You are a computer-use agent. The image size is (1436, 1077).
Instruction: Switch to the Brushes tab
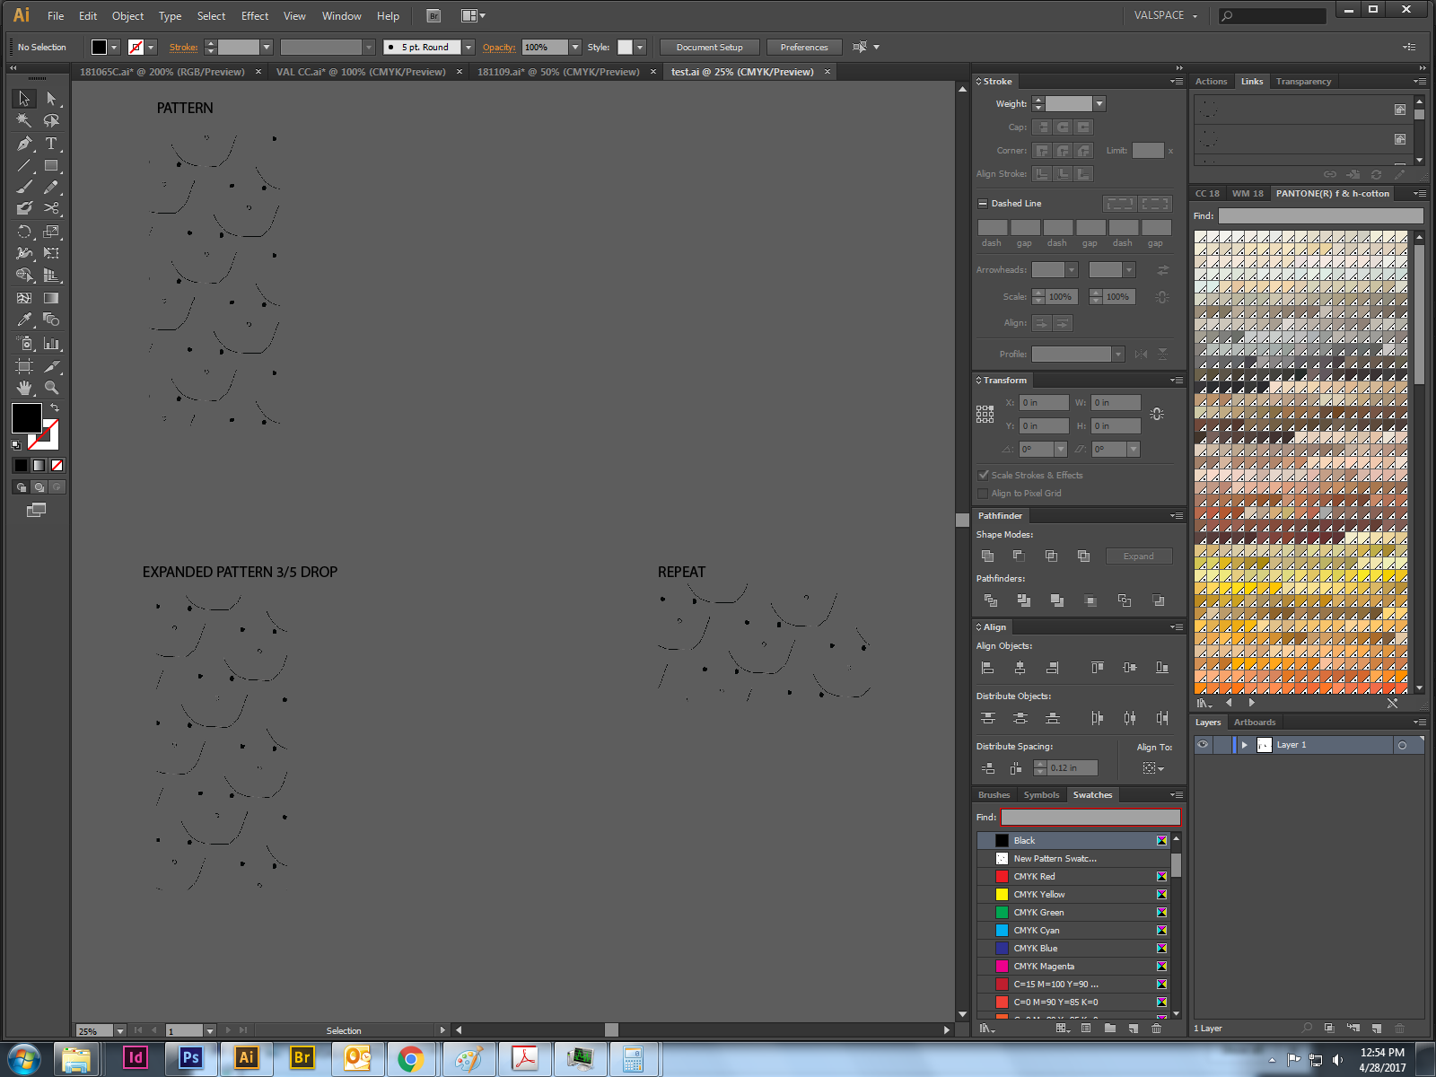994,795
